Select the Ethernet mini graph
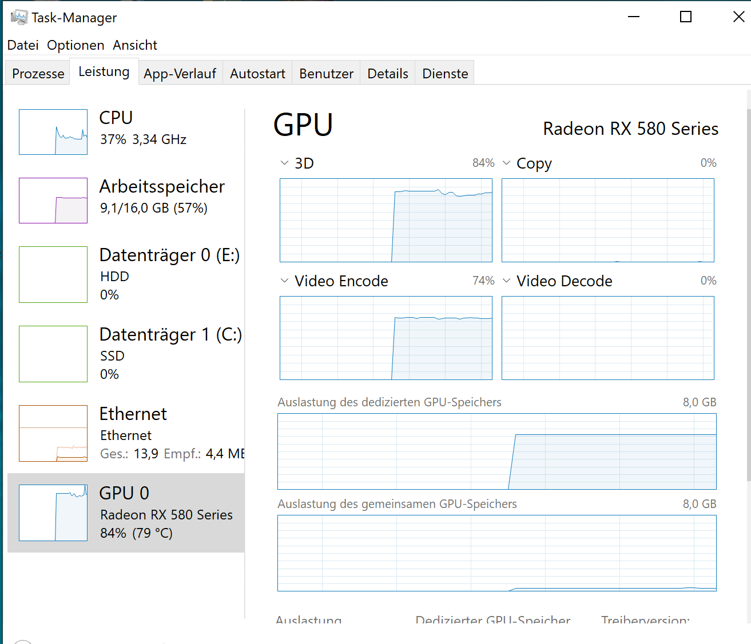 (x=53, y=433)
